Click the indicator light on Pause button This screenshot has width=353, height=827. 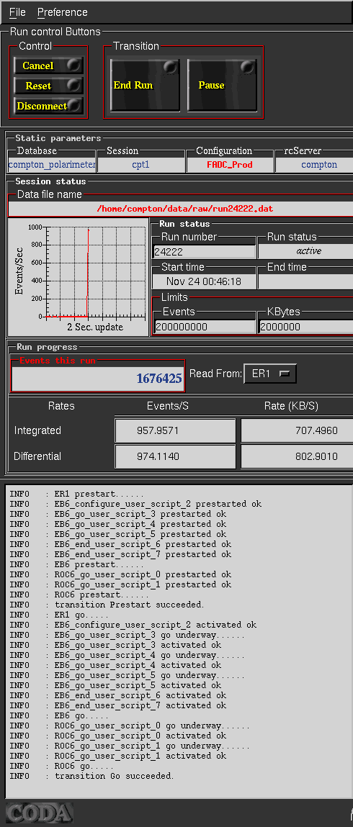pos(247,67)
